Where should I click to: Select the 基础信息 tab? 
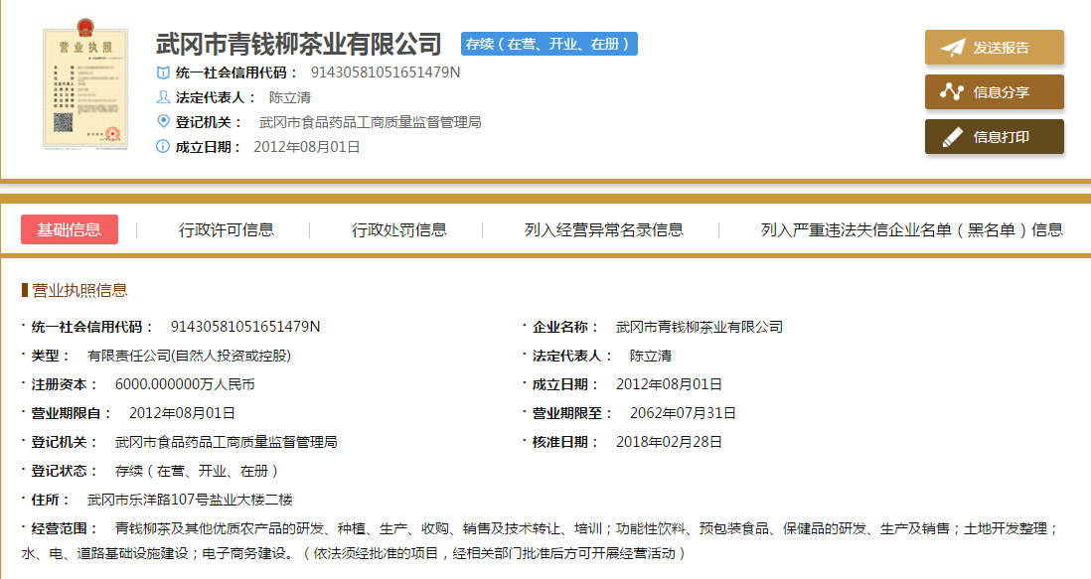70,229
